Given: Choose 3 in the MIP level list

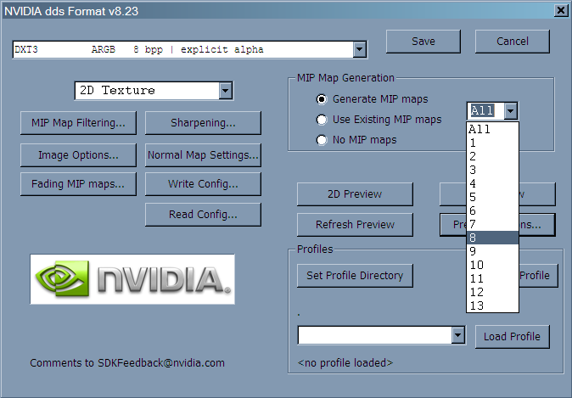Looking at the screenshot, I should 492,170.
